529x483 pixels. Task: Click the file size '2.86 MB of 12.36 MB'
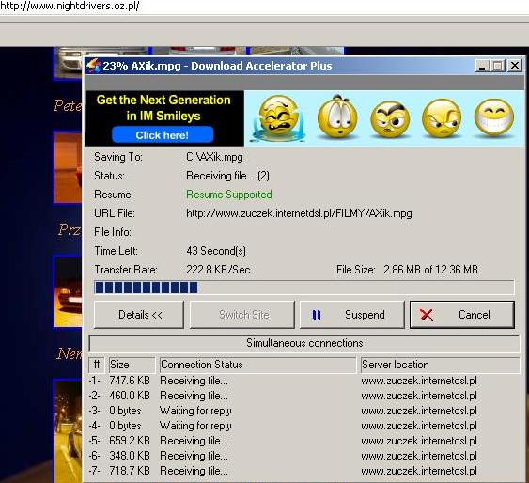[430, 270]
